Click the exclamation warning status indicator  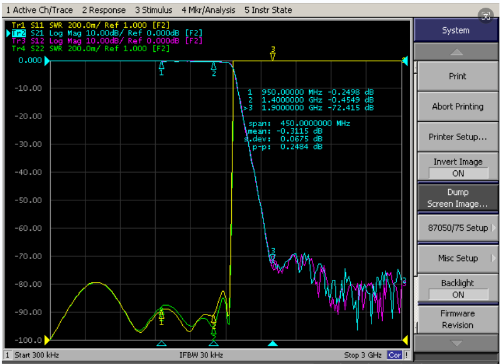(407, 355)
